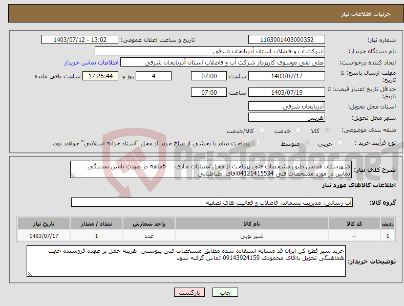Click the شماره نیاز field 1103001403000352
The height and width of the screenshot is (306, 404).
coord(287,40)
